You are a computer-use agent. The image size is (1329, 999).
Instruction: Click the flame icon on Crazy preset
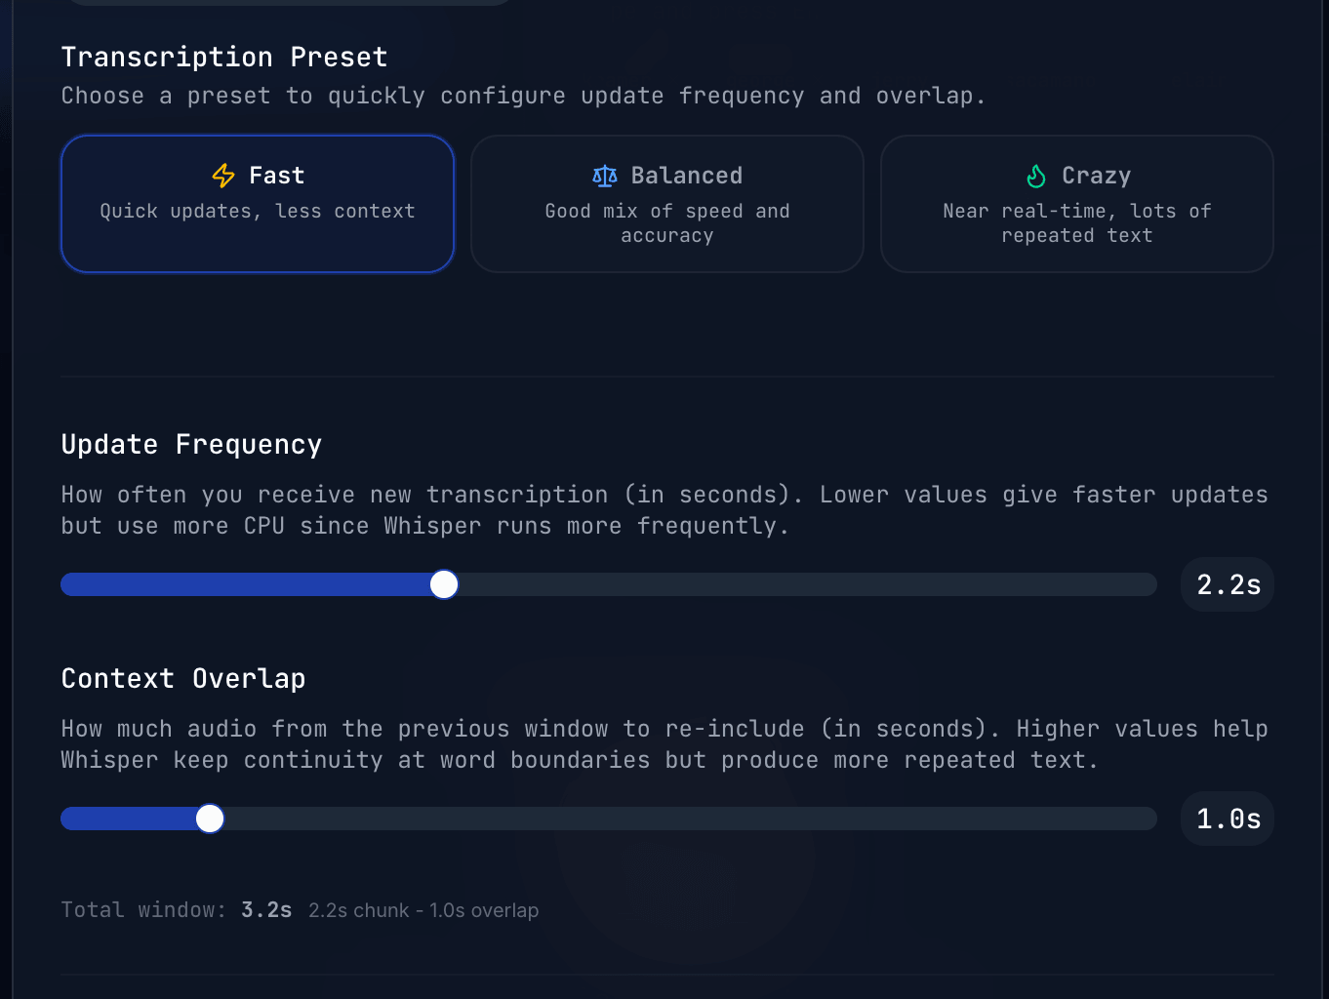pos(1036,176)
